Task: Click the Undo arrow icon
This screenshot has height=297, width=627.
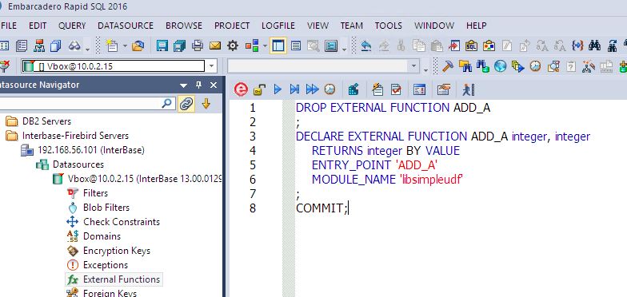Action: tap(366, 46)
